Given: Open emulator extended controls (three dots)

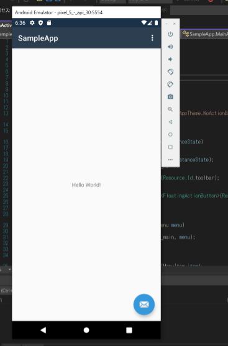Looking at the screenshot, I should [170, 160].
